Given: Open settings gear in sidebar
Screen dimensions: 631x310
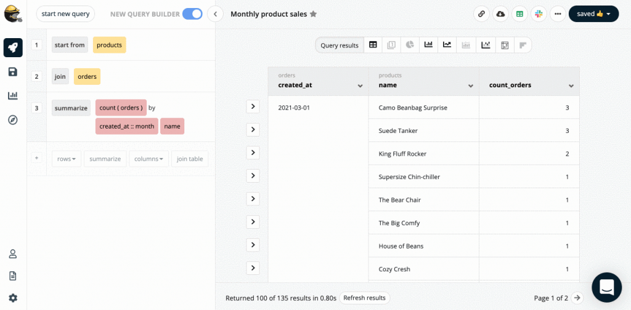Looking at the screenshot, I should [x=13, y=298].
